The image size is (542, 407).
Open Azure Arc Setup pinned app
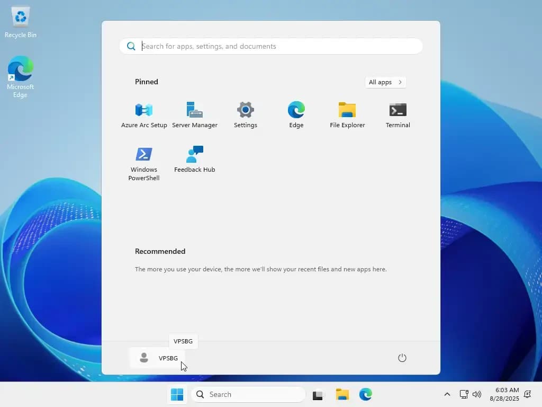tap(144, 115)
